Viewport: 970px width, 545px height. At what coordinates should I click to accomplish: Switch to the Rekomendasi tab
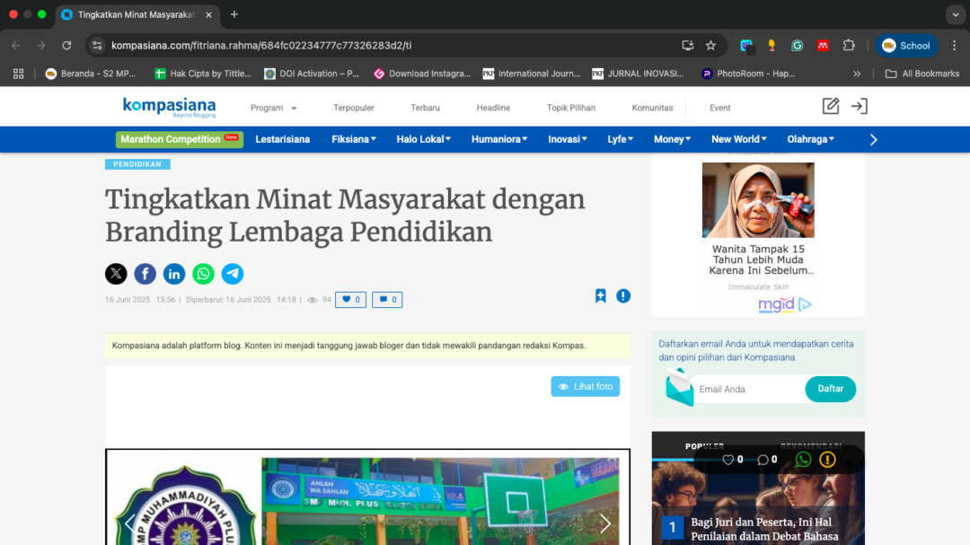[x=811, y=446]
